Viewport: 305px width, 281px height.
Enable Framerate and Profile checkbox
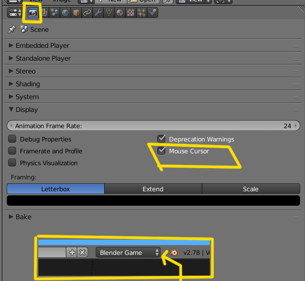click(12, 151)
